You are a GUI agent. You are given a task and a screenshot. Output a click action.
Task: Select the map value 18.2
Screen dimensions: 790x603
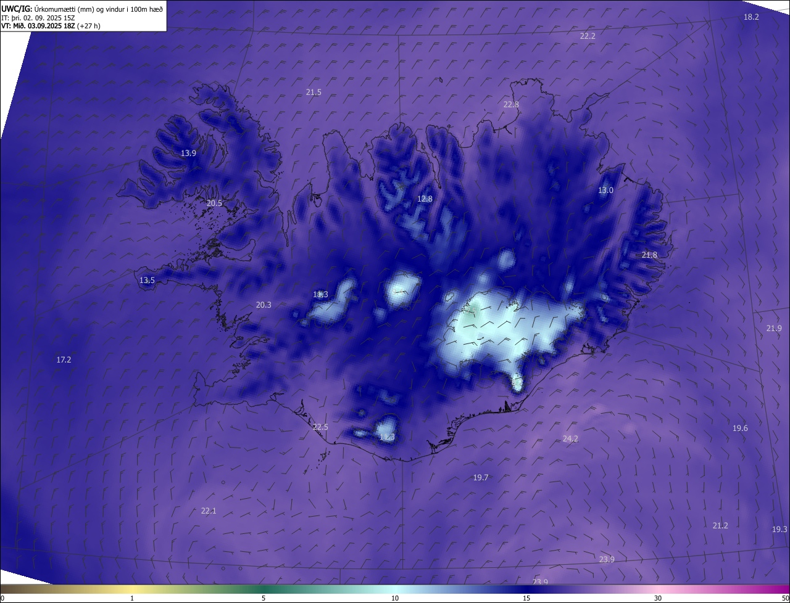751,17
